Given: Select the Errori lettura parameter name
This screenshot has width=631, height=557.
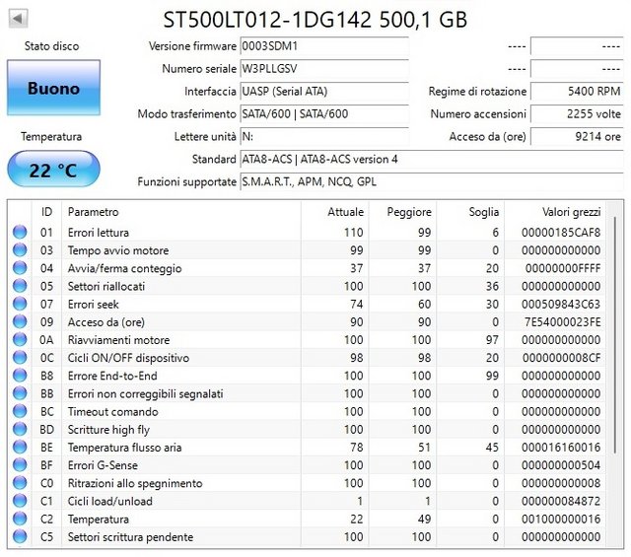Looking at the screenshot, I should coord(99,233).
